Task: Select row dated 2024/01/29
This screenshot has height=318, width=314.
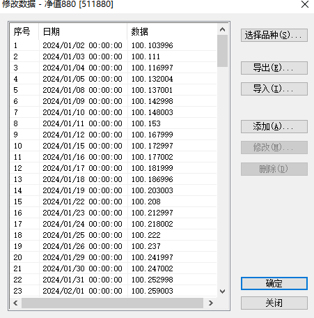Action: point(113,257)
